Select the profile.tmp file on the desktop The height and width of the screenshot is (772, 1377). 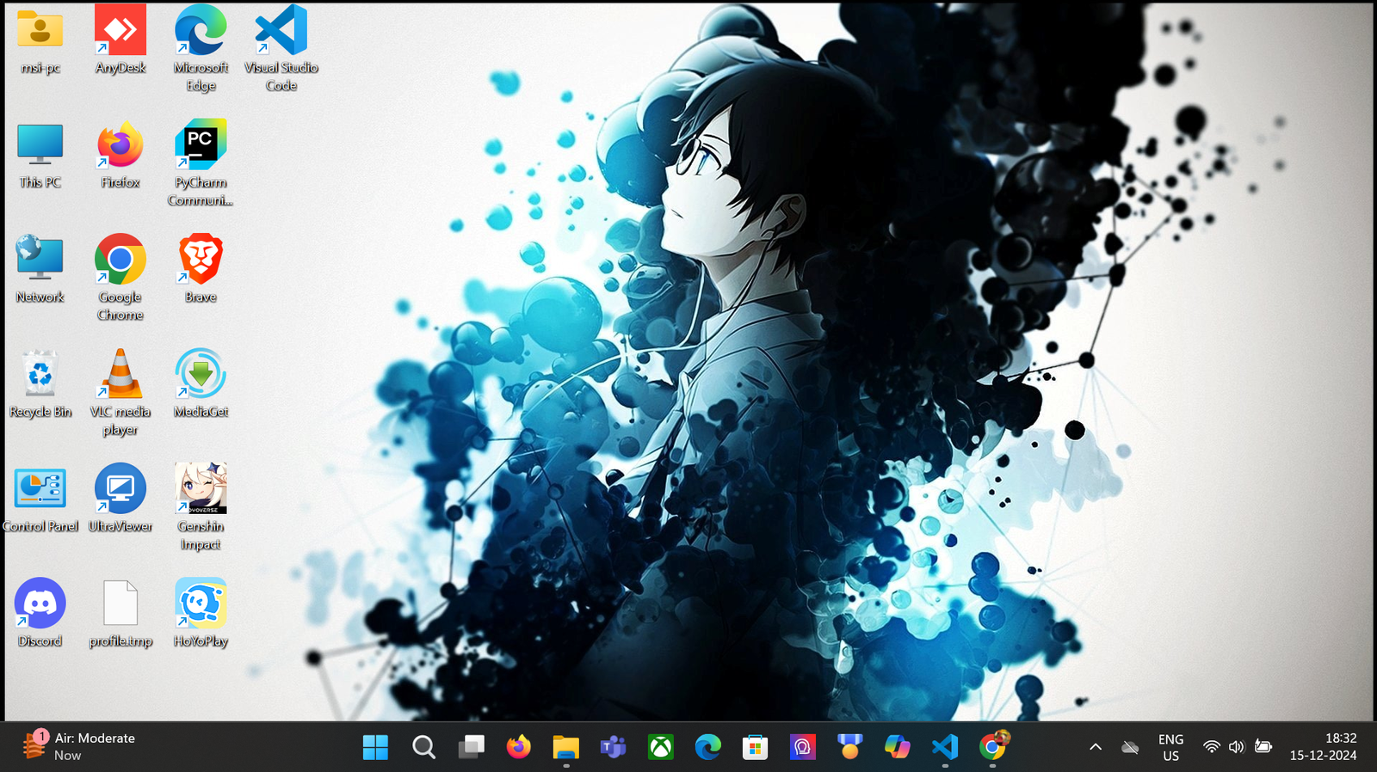pos(120,614)
